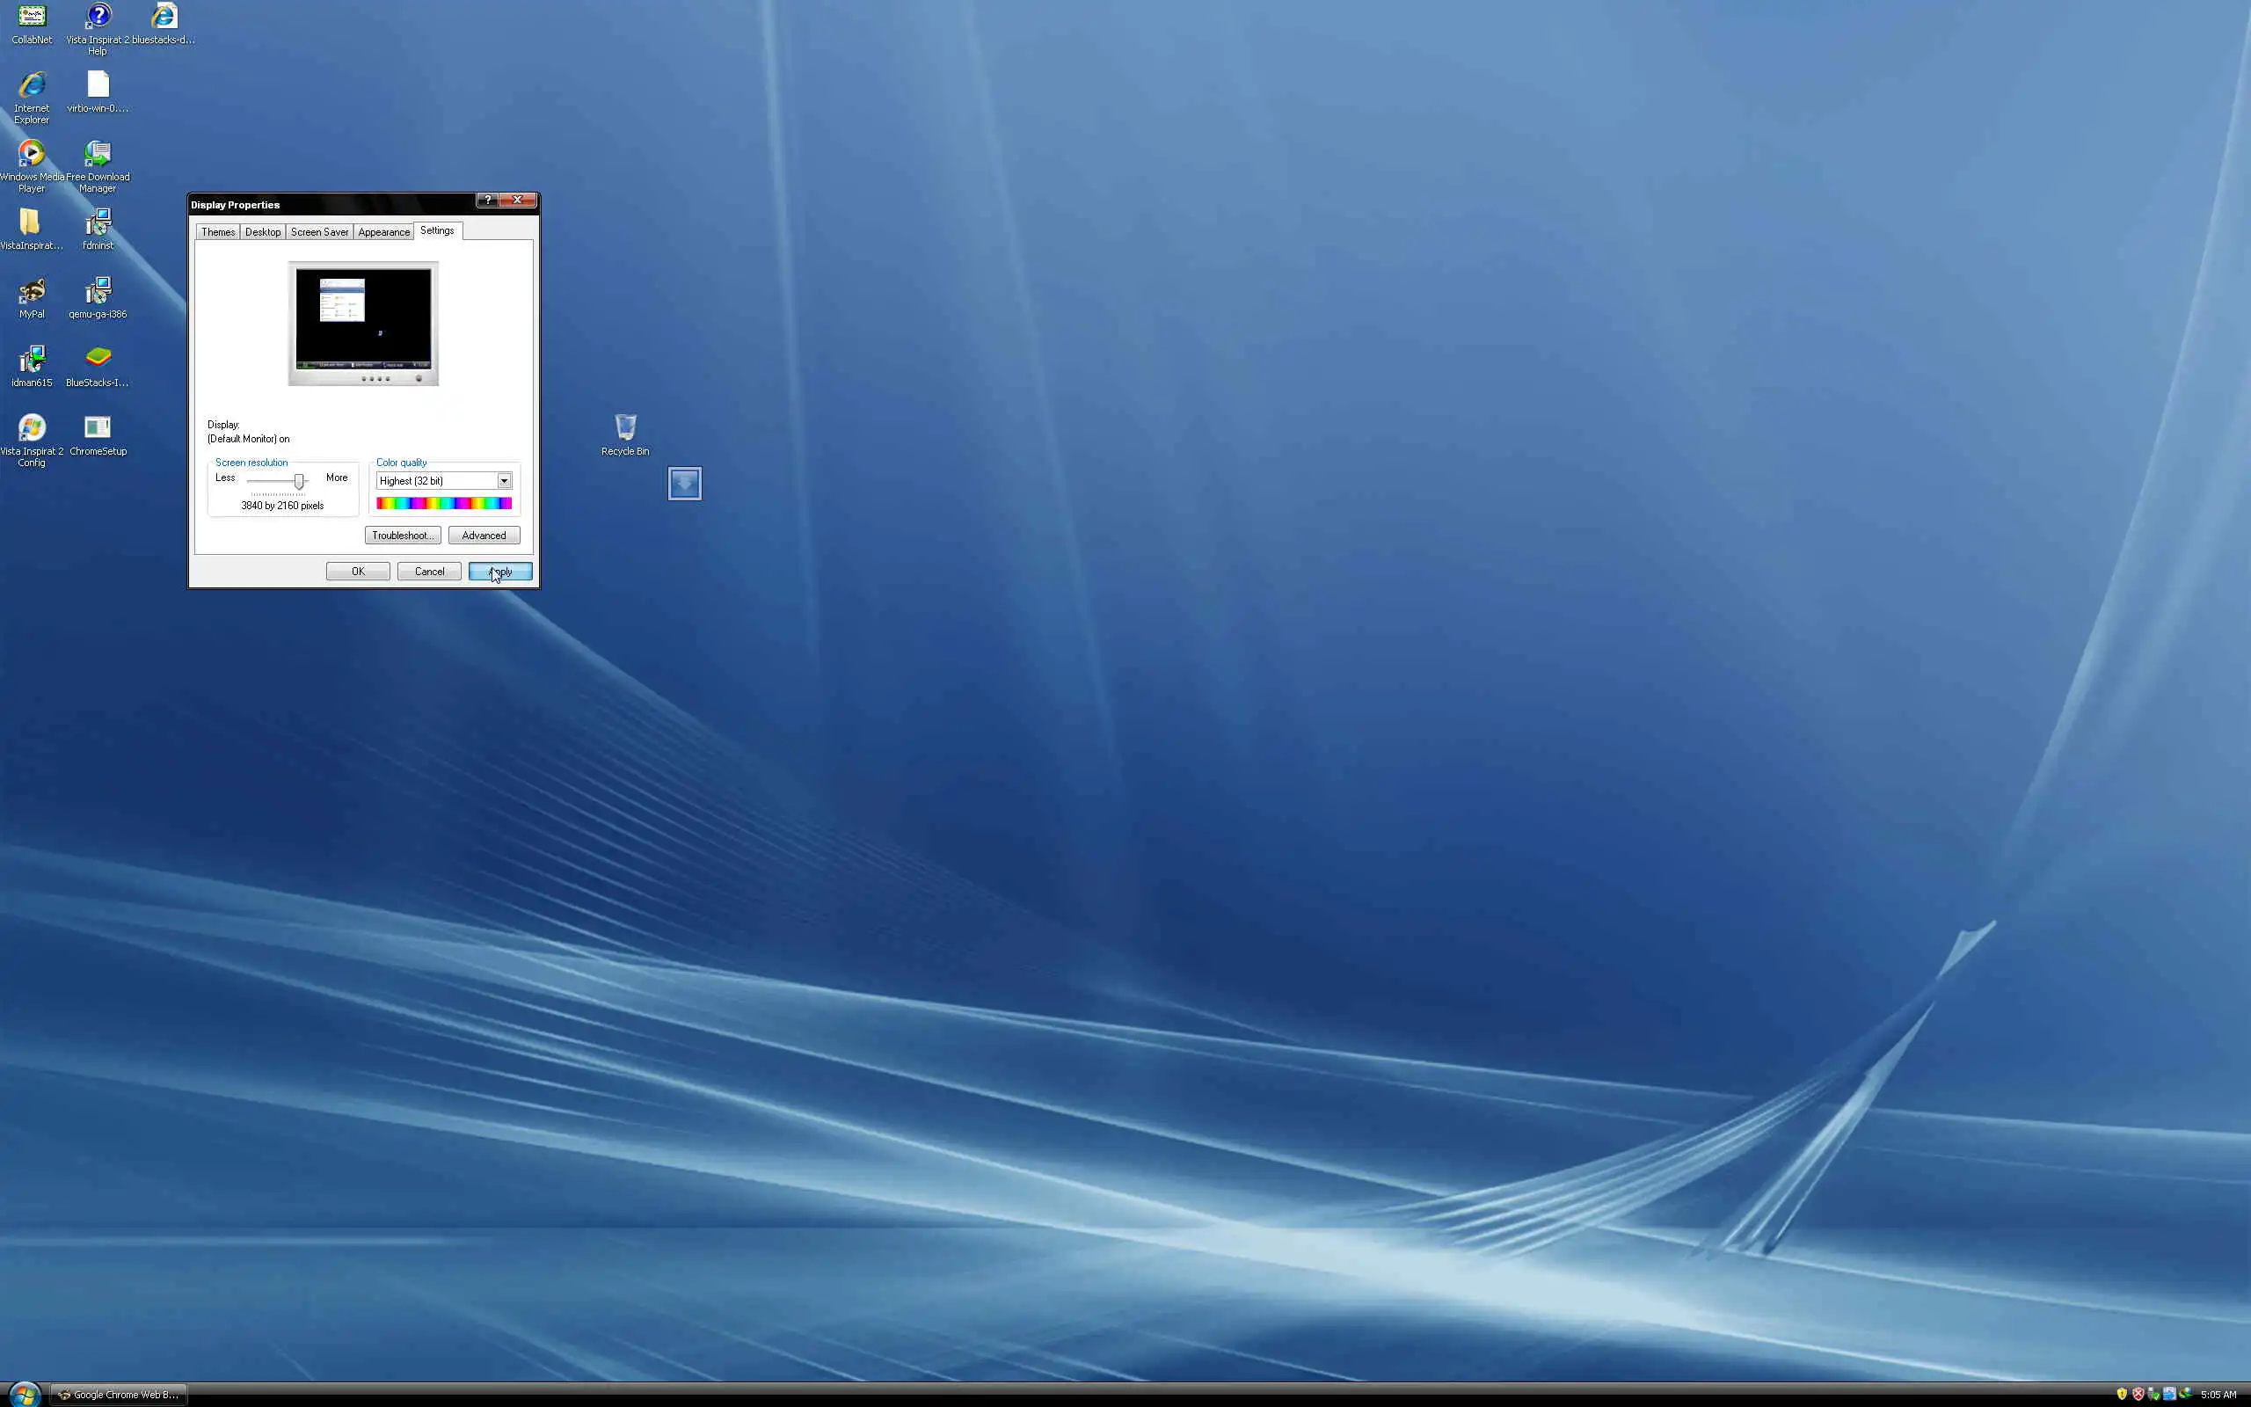
Task: Click the Troubleshoot button
Action: point(402,536)
